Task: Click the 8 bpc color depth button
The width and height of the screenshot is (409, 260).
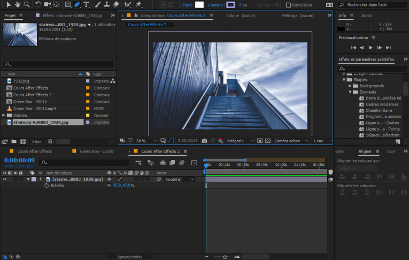Action: point(36,142)
